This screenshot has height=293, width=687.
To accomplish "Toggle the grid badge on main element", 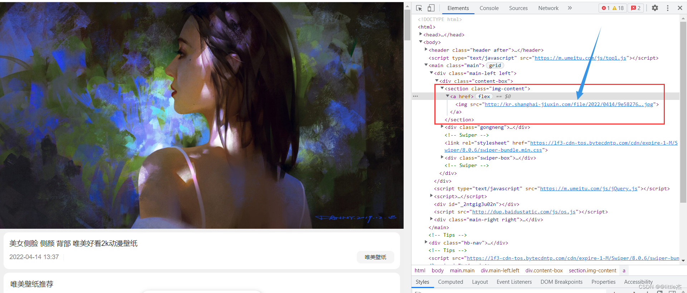I will [x=495, y=65].
